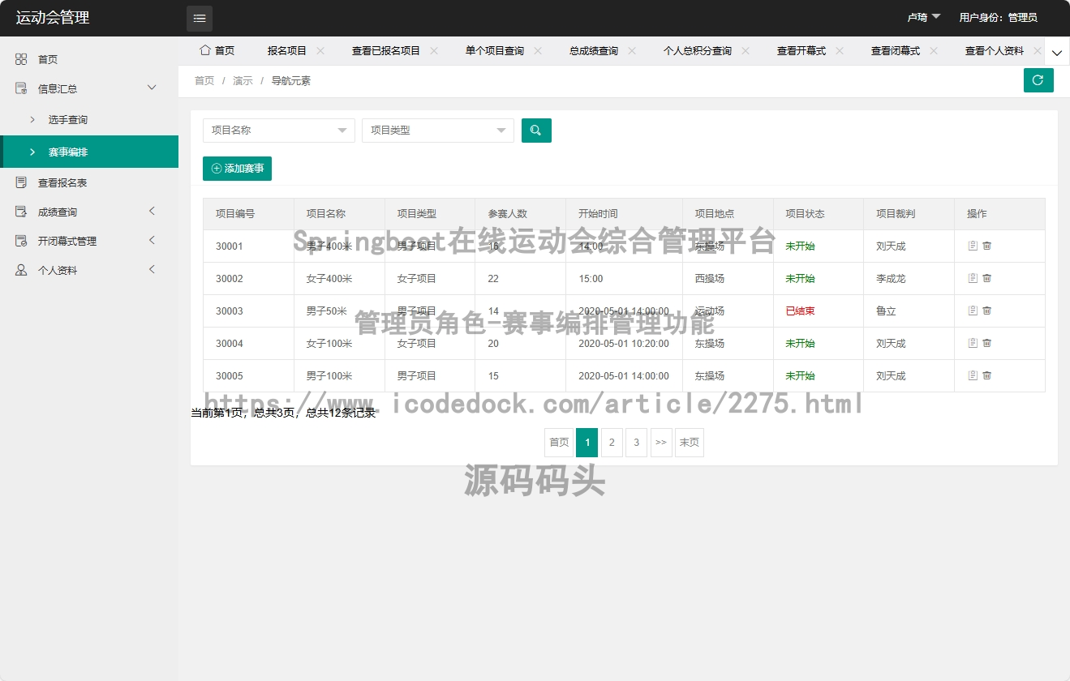Close the 报名项目 tab
The width and height of the screenshot is (1070, 681).
click(x=320, y=50)
